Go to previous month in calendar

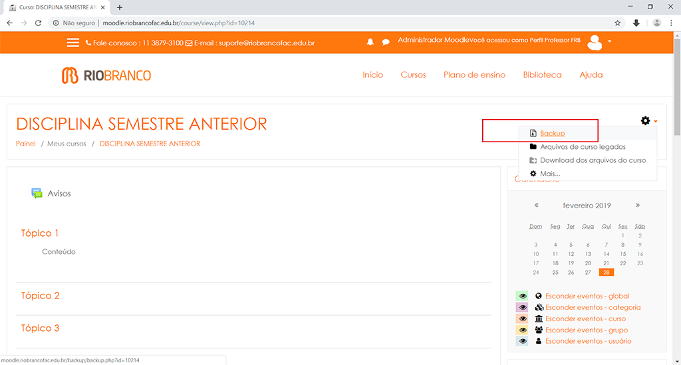[537, 205]
